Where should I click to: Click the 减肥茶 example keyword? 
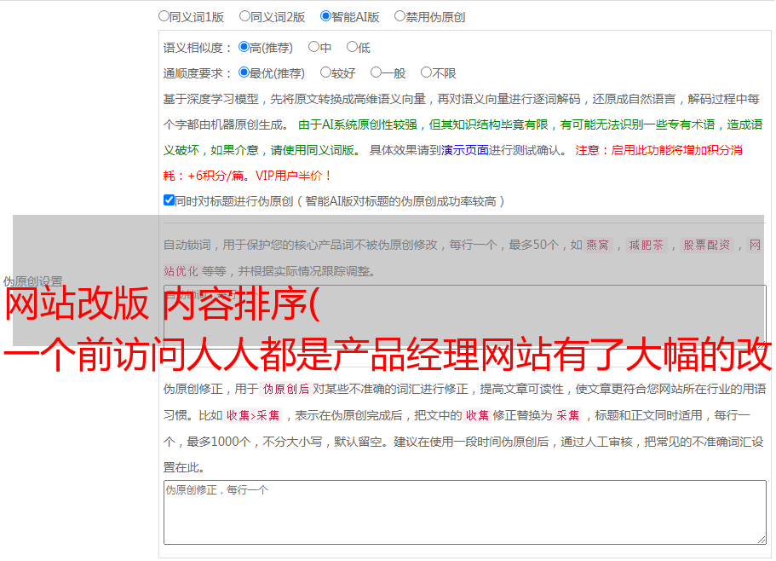[646, 245]
